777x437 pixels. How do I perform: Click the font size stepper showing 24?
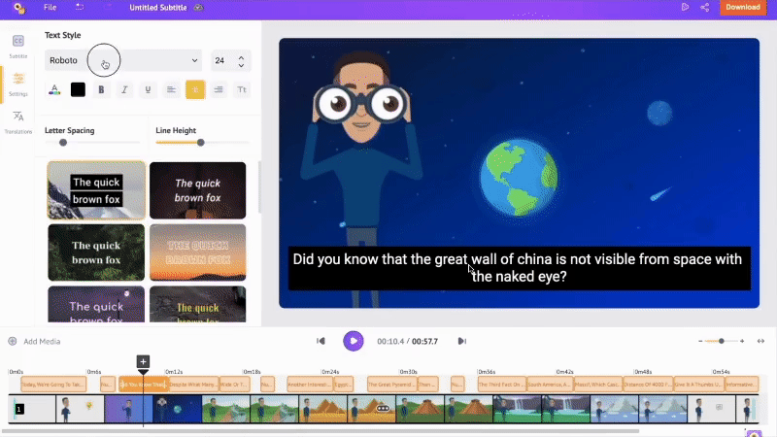(231, 60)
